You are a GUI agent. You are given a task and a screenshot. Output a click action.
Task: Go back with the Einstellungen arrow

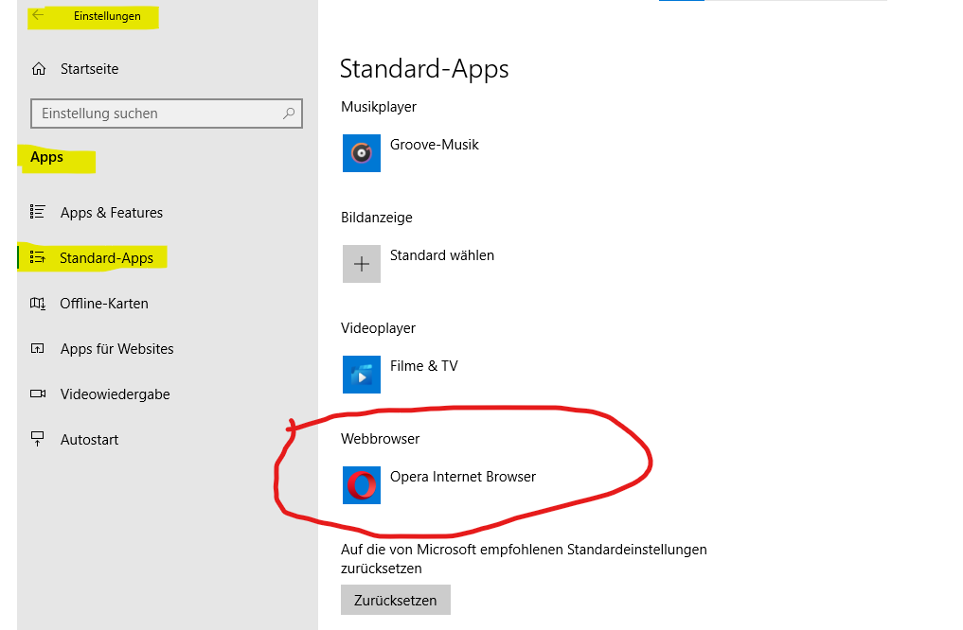(38, 15)
